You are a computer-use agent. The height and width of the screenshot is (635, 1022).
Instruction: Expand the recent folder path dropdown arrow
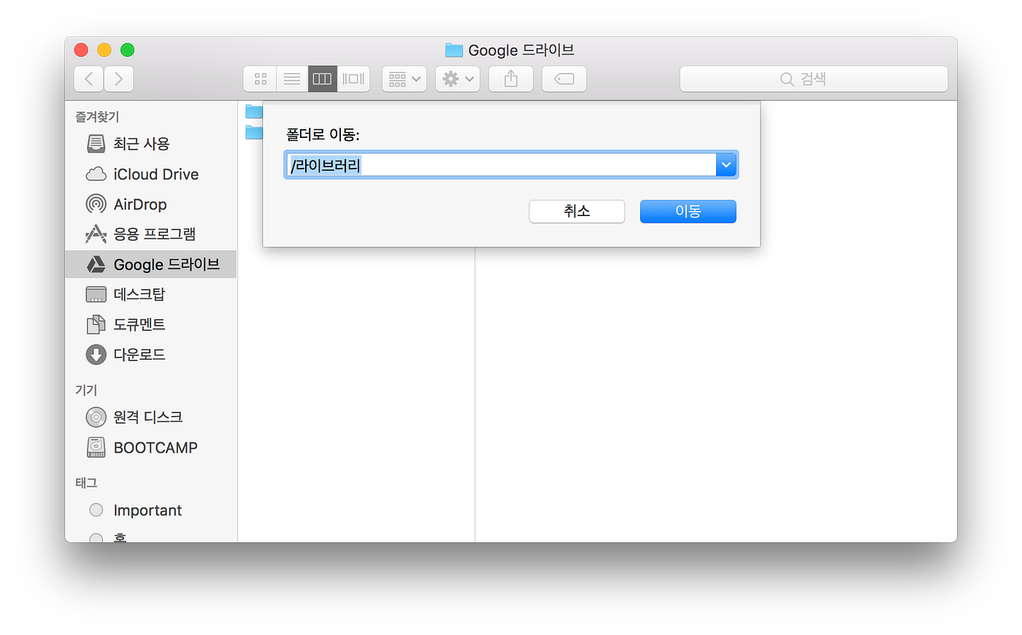tap(726, 165)
